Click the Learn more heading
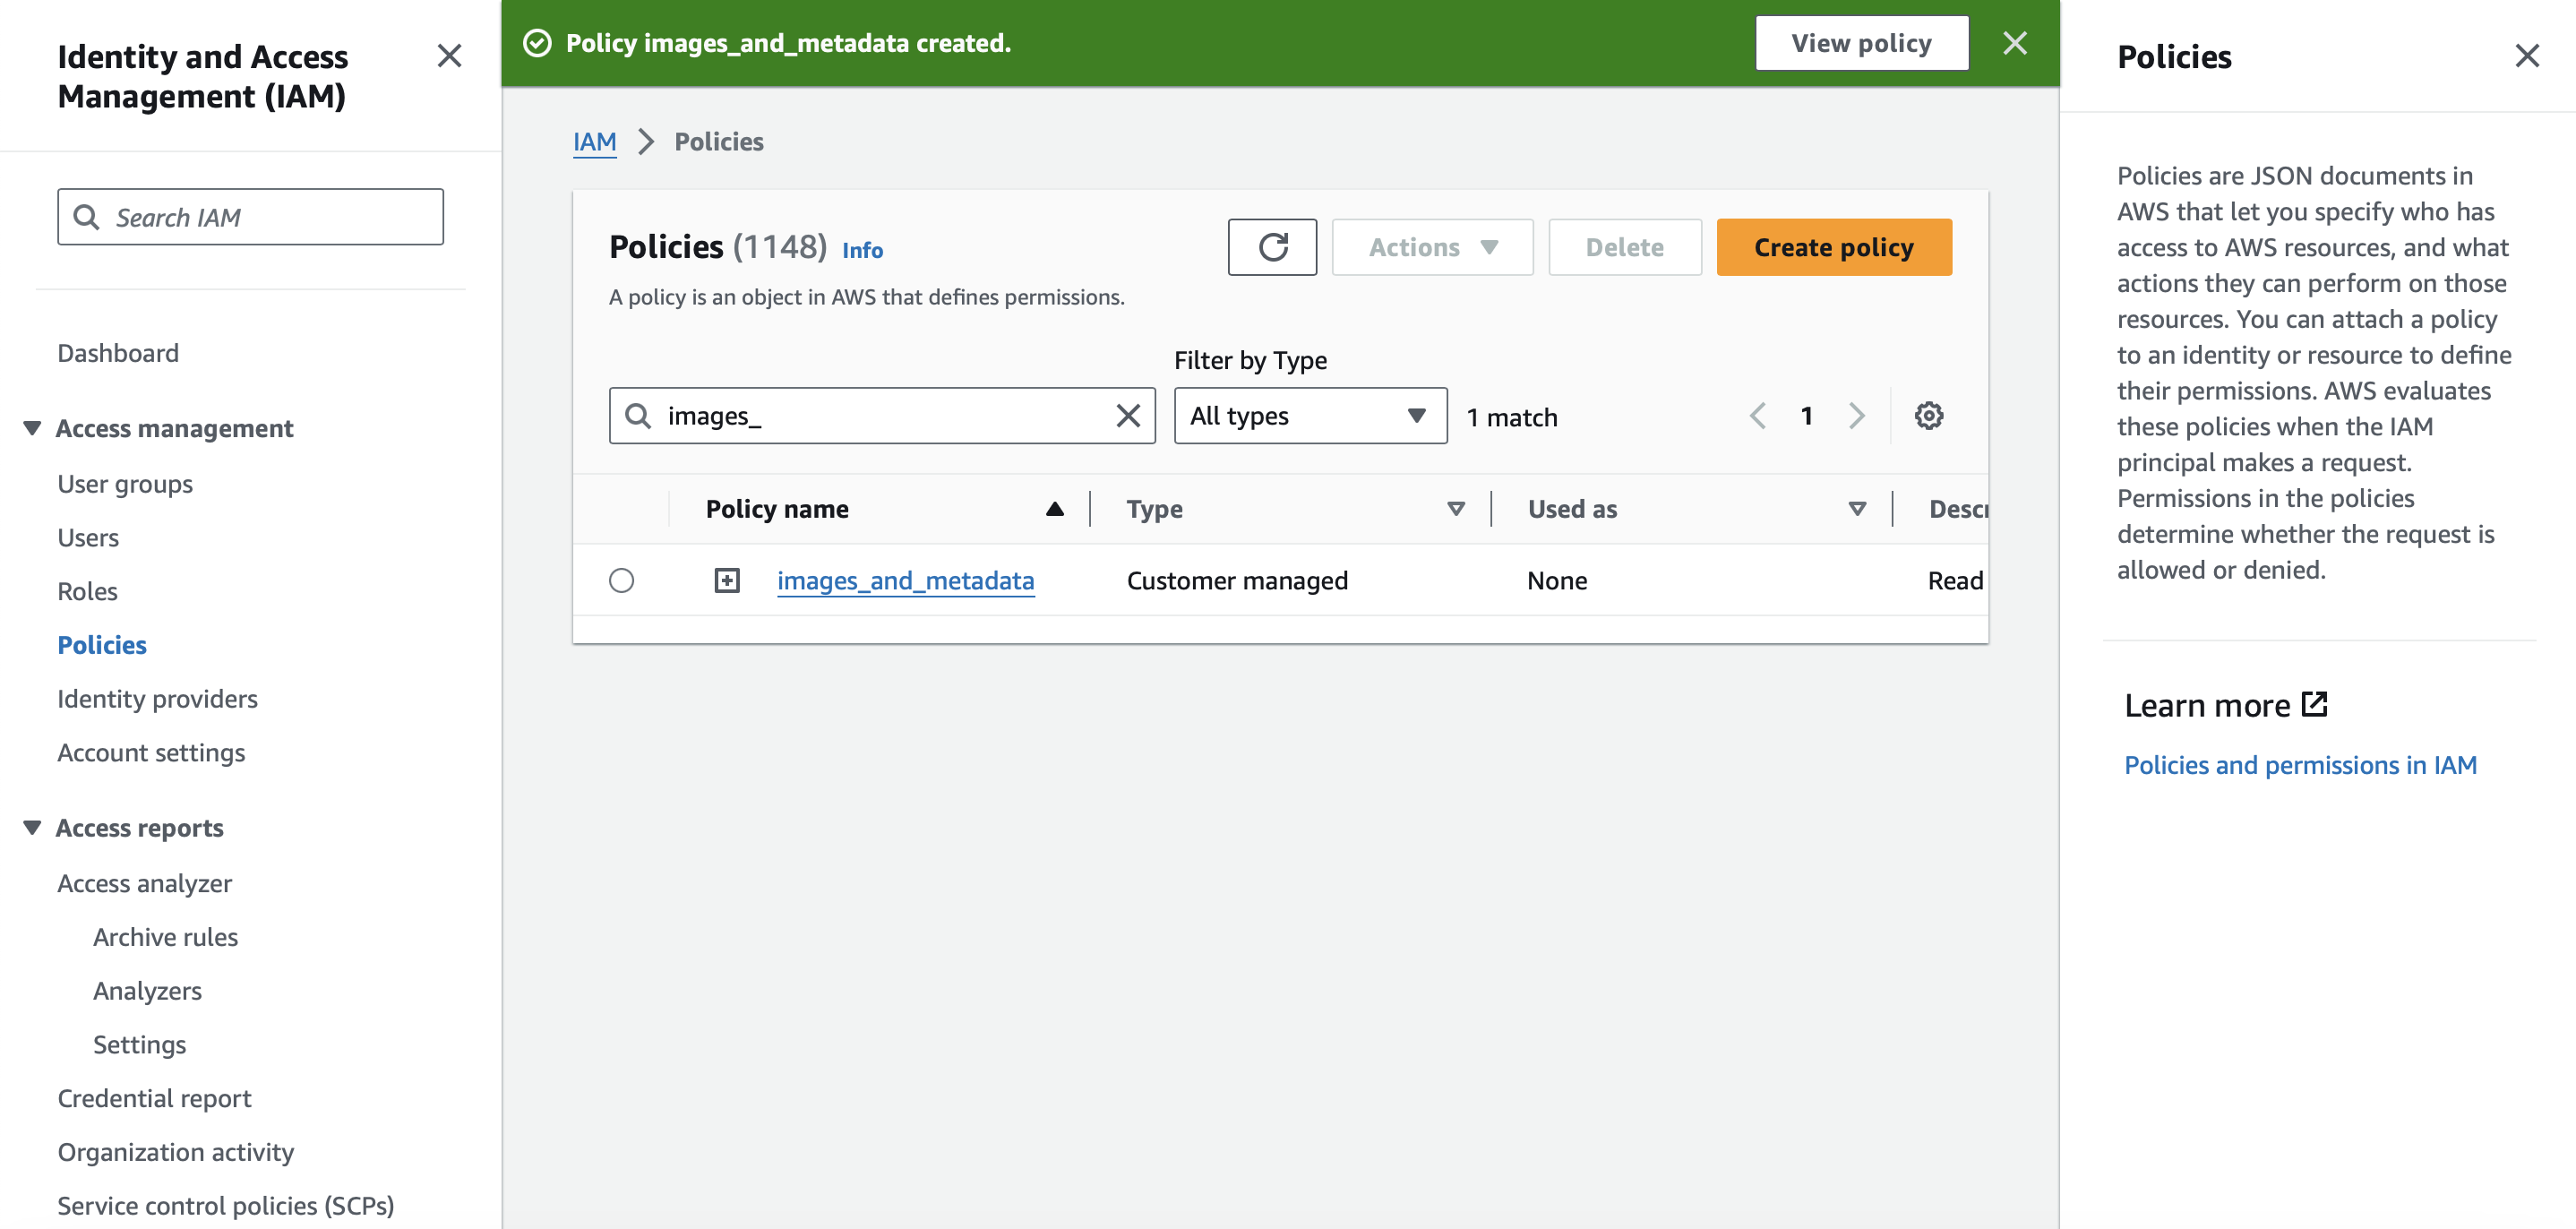 [x=2206, y=705]
